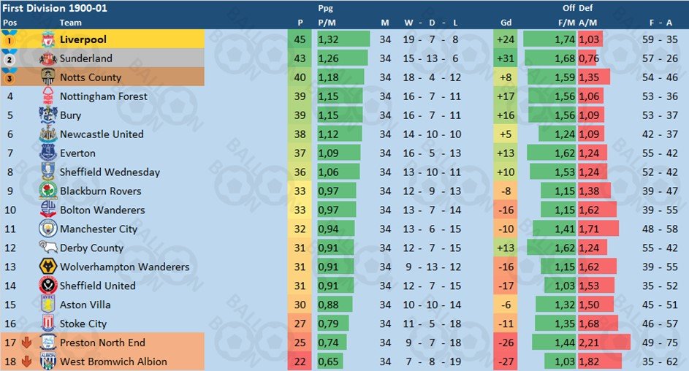Click the gold first-place medal
This screenshot has width=689, height=371.
pos(9,39)
